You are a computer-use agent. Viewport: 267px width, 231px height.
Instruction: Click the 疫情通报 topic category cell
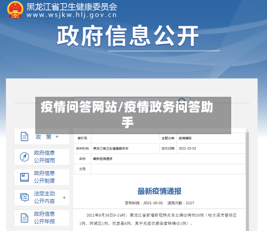pyautogui.click(x=211, y=138)
